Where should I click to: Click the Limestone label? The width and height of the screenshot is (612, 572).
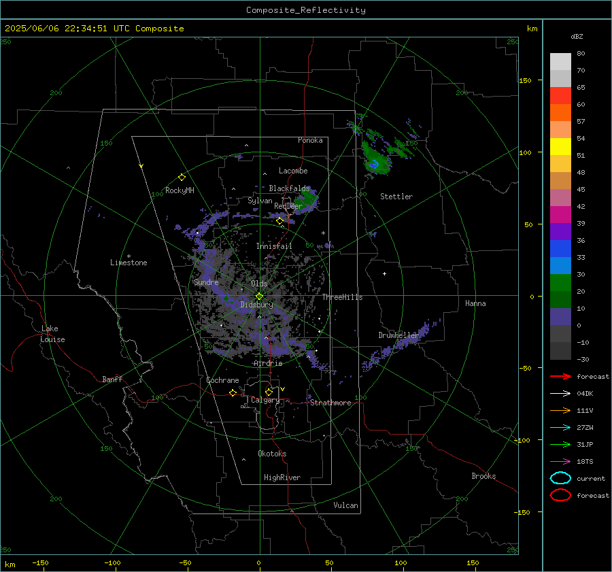click(x=129, y=263)
